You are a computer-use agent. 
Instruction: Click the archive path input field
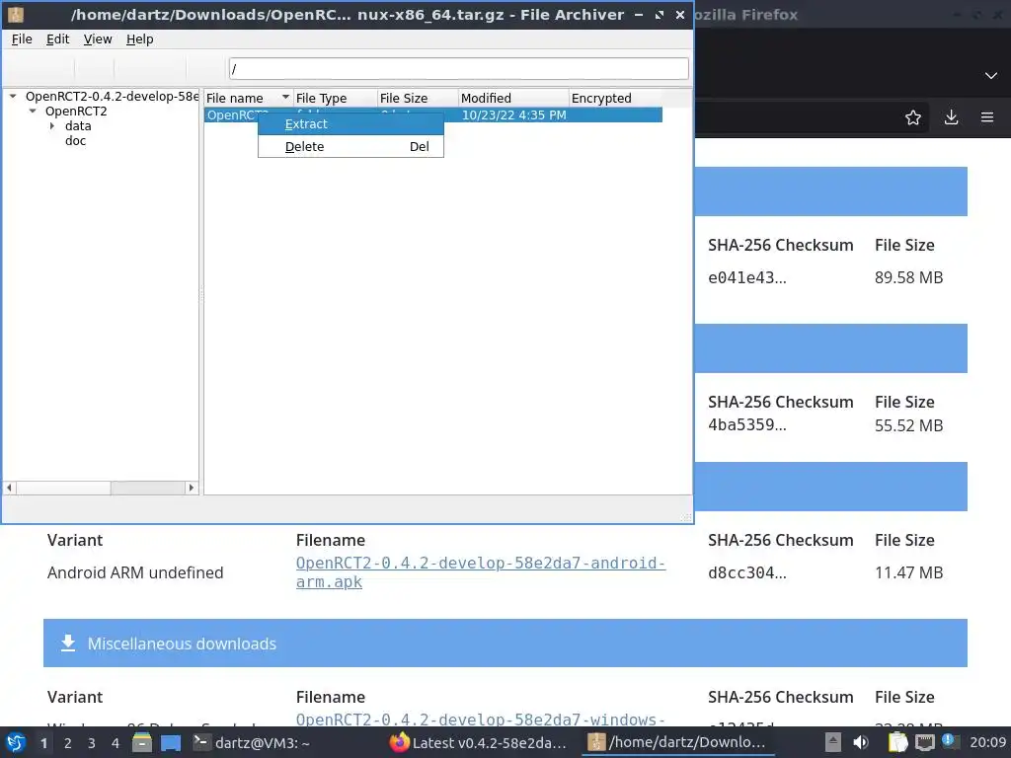(458, 68)
